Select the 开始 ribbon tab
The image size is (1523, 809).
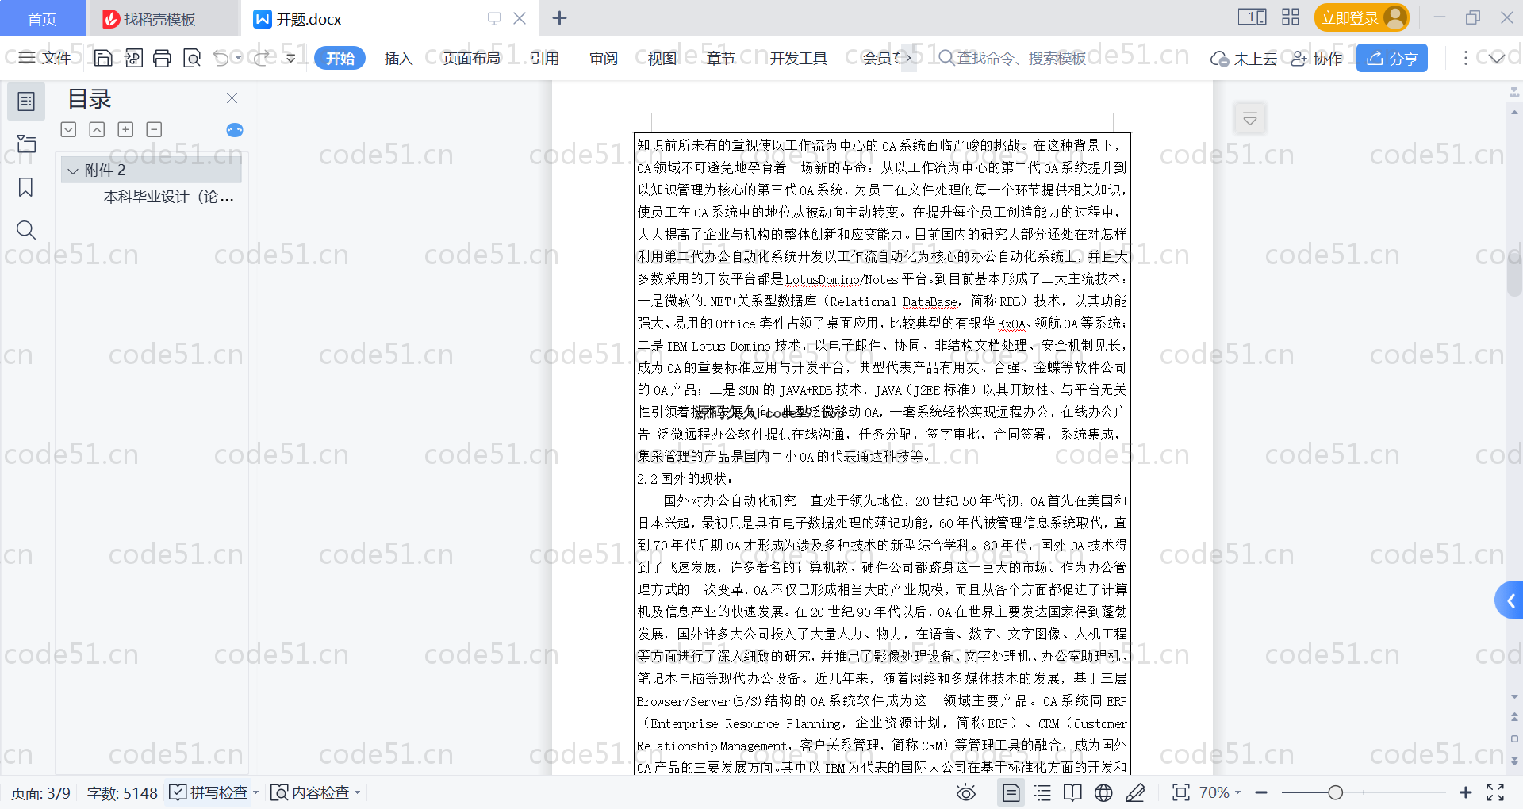click(x=340, y=58)
